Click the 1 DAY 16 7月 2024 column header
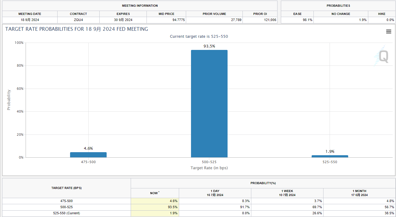 (x=215, y=193)
